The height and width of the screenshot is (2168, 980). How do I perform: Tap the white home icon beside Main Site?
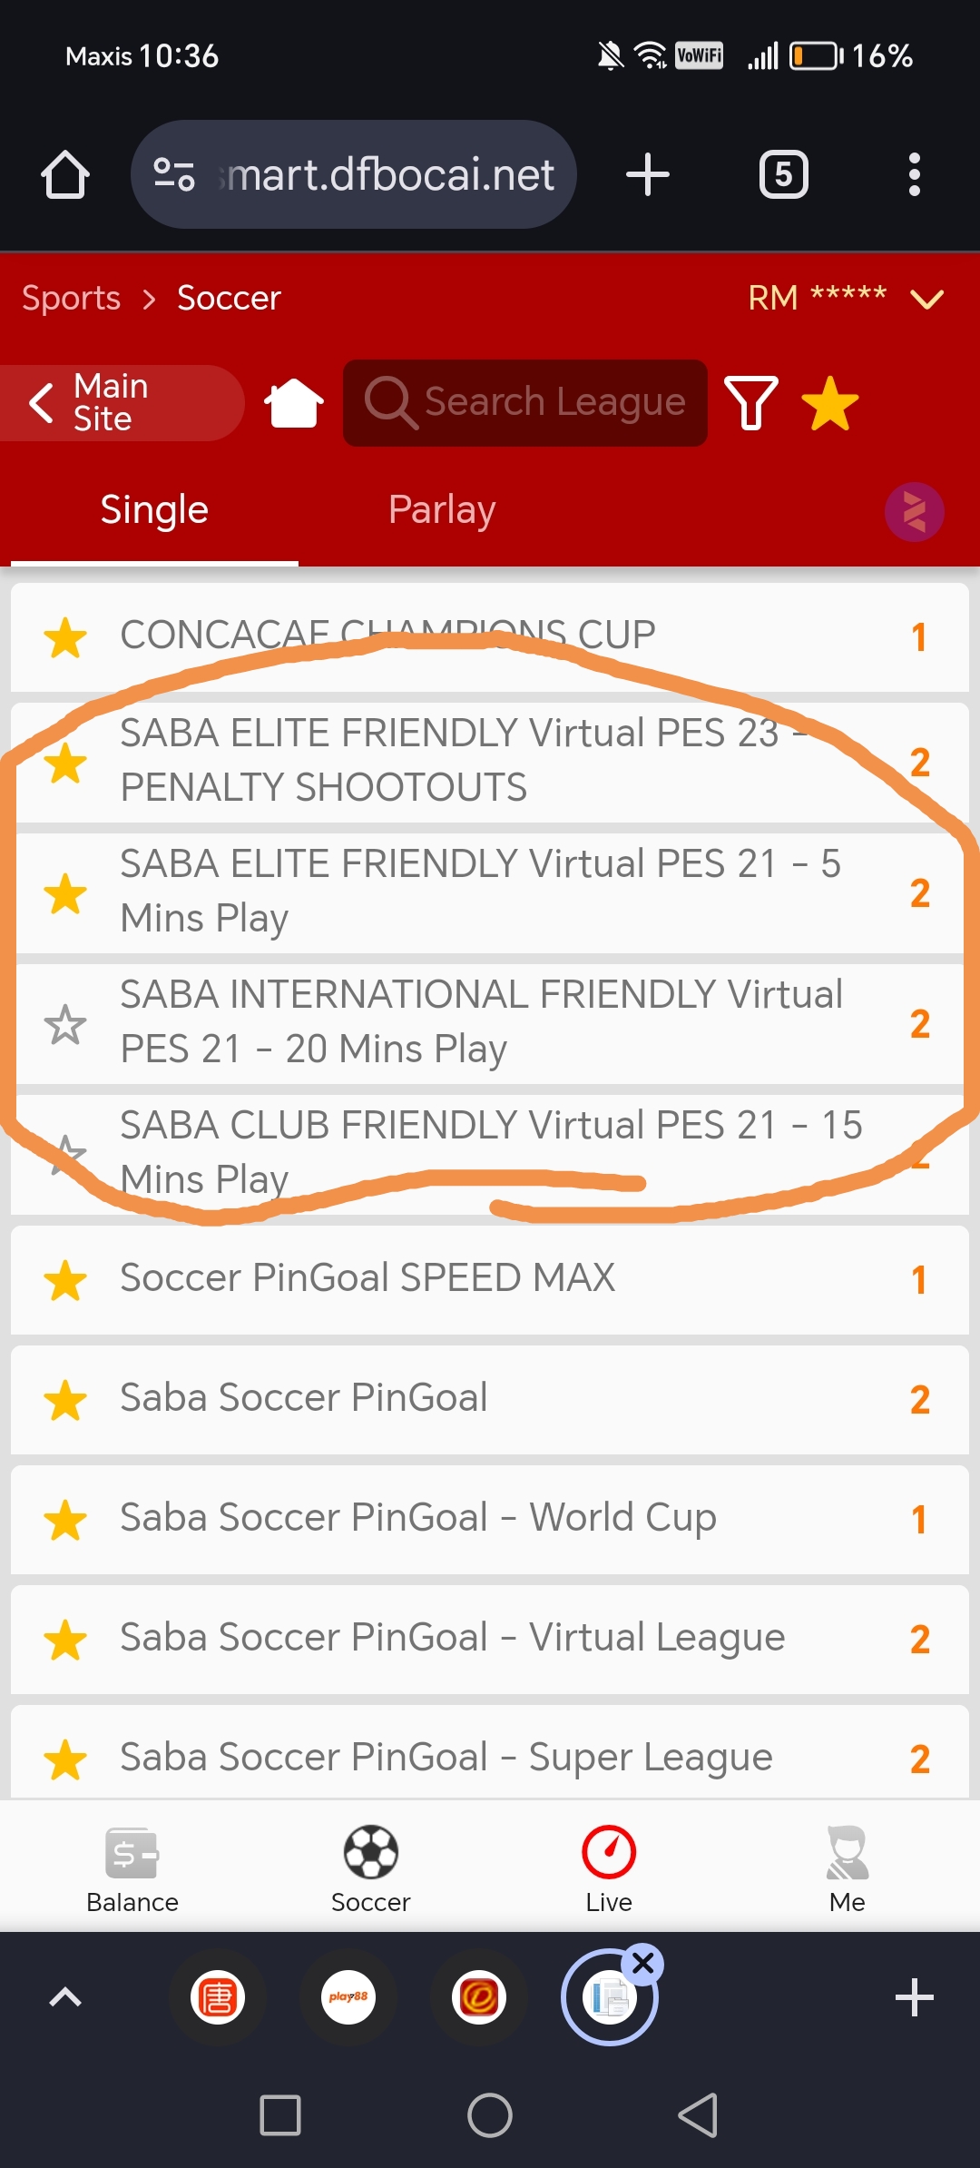coord(294,403)
